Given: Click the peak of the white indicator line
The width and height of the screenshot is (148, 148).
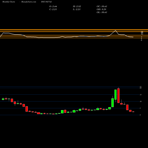Looking at the screenshot, I should (115, 30).
